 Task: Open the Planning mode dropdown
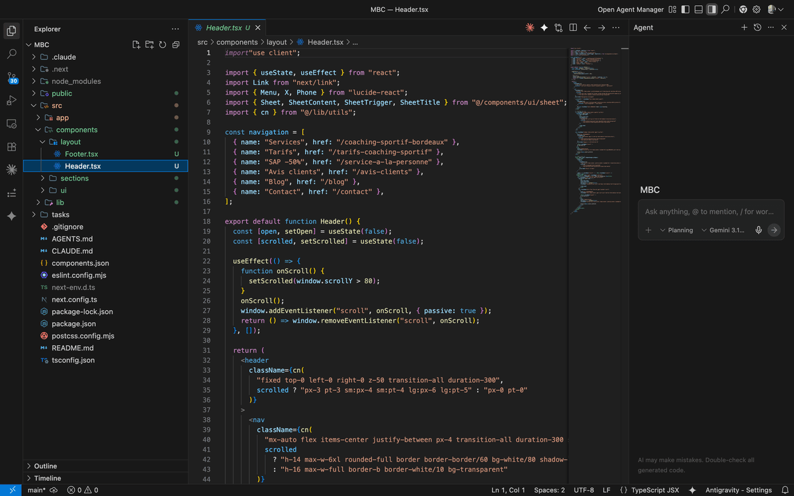677,230
